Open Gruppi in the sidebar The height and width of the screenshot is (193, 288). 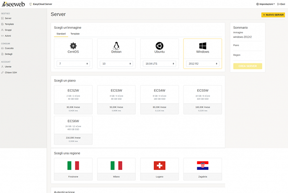coord(9,30)
